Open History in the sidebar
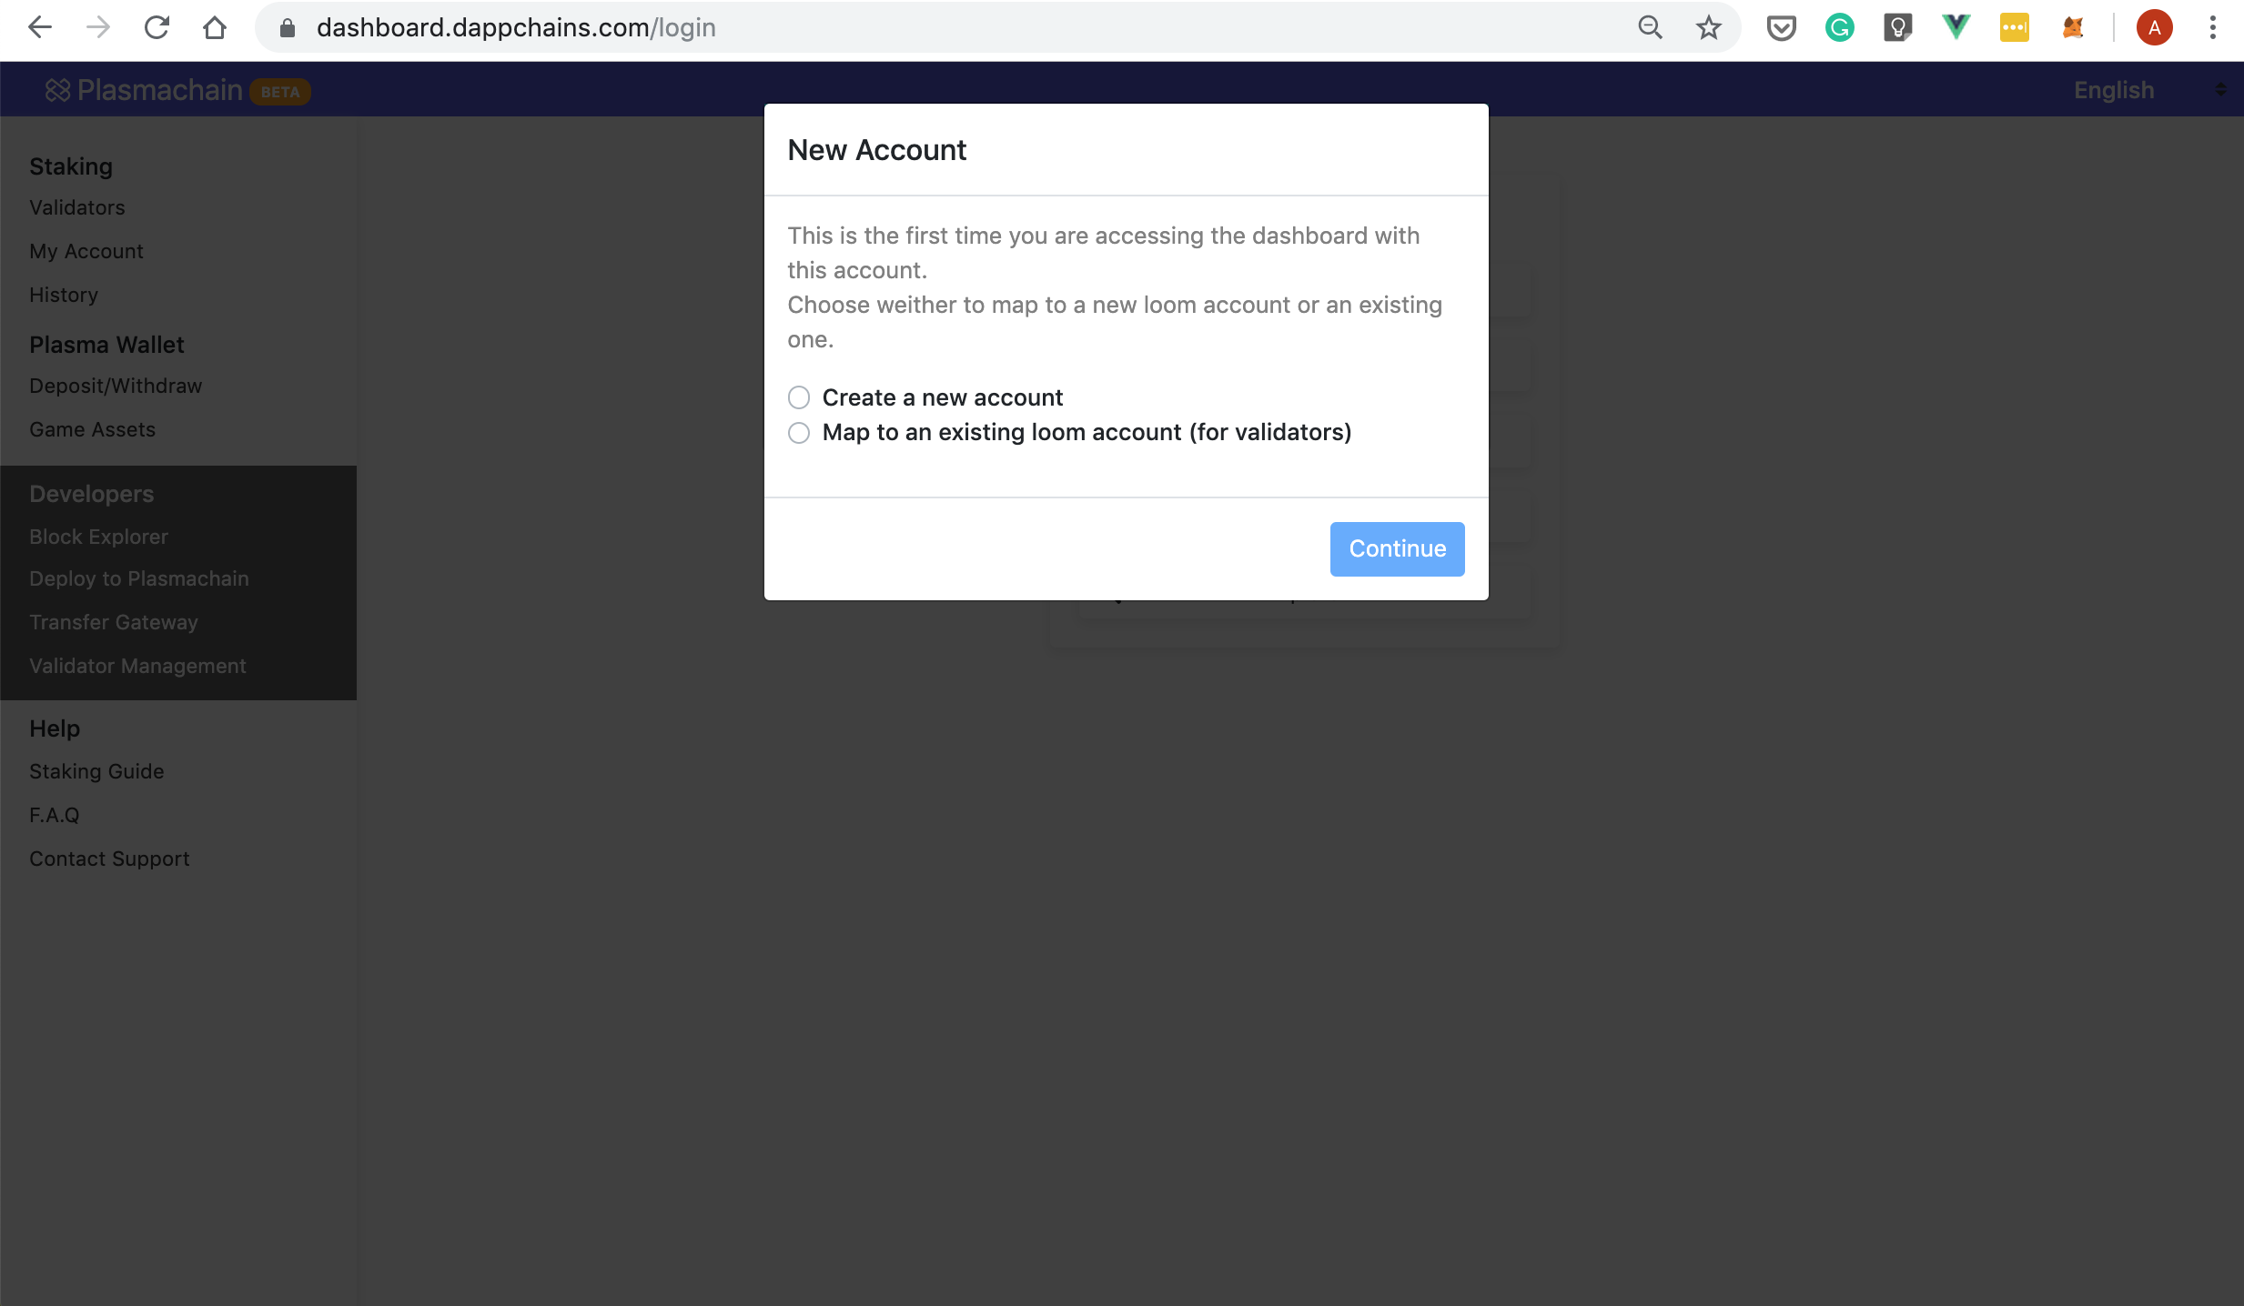Screen dimensions: 2244x1306 pos(64,295)
